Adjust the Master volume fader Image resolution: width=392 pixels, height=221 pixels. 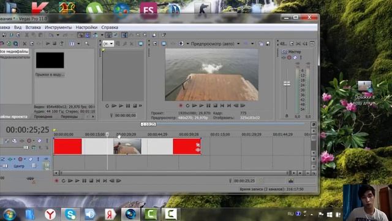[x=287, y=83]
